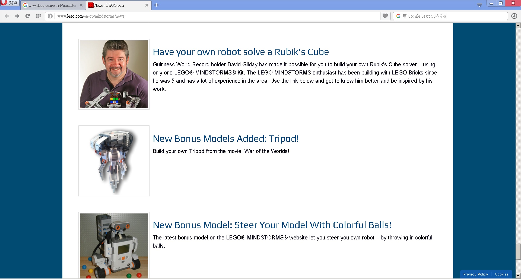Click the paragraph starting 'Guinness World Record holder'
This screenshot has width=521, height=279.
[x=295, y=77]
